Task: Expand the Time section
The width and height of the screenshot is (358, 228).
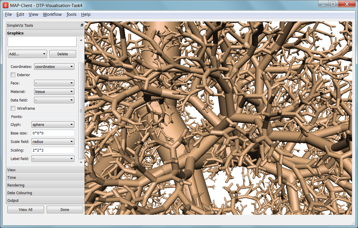Action: 45,177
